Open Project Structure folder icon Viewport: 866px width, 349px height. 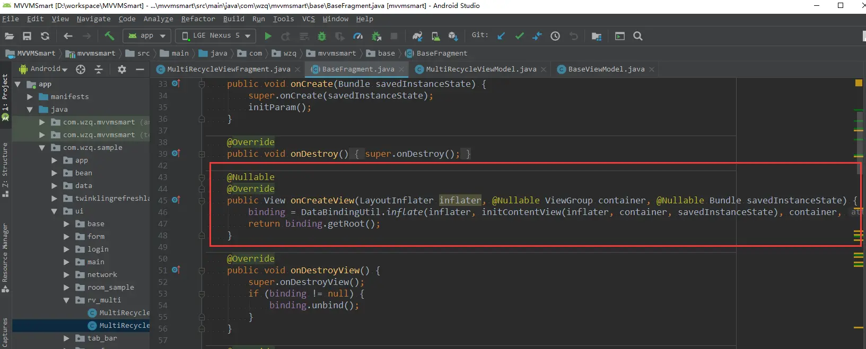(x=597, y=36)
